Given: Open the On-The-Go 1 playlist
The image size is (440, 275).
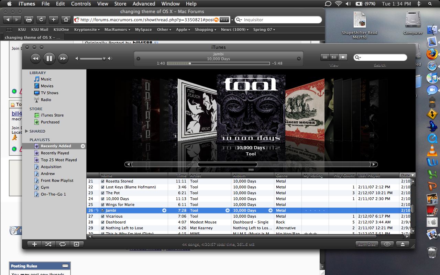Looking at the screenshot, I should (x=53, y=194).
